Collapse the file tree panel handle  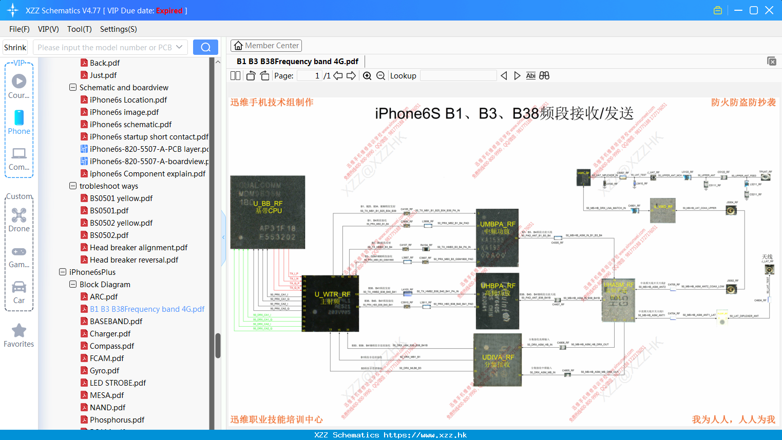223,237
